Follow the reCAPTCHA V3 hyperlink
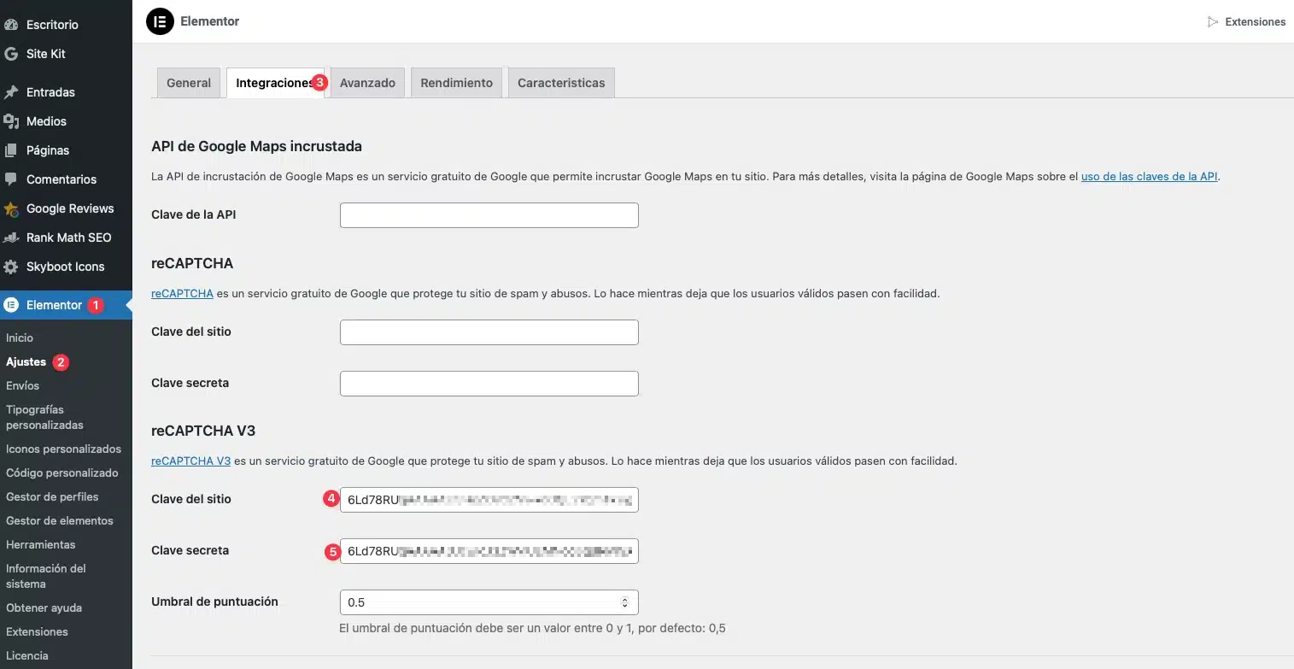 [190, 460]
